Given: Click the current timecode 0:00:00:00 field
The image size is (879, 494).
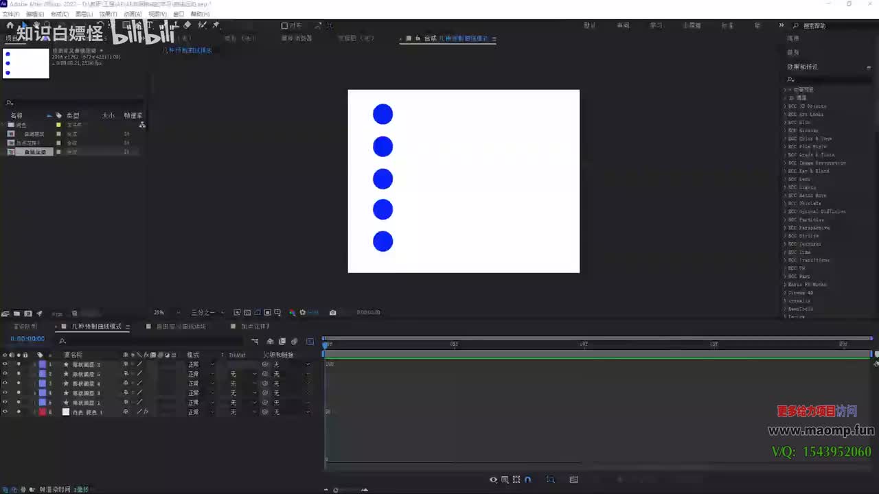Looking at the screenshot, I should pyautogui.click(x=27, y=339).
